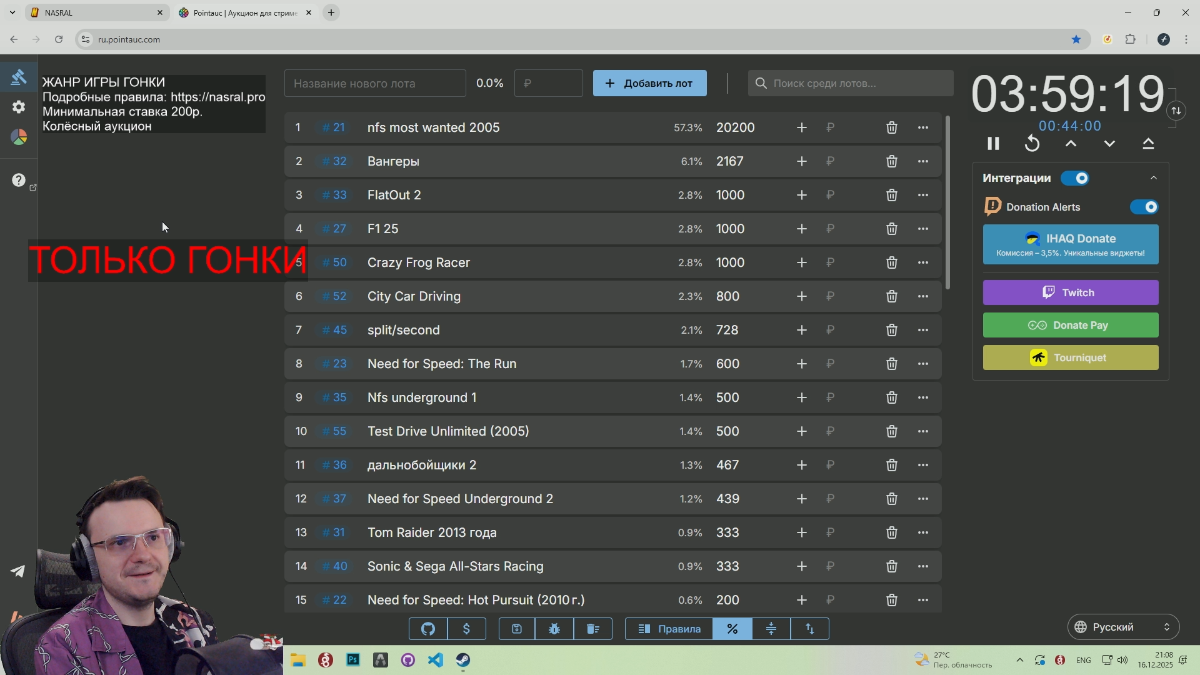The image size is (1200, 675).
Task: Reset the timer with the circular arrow
Action: (x=1032, y=144)
